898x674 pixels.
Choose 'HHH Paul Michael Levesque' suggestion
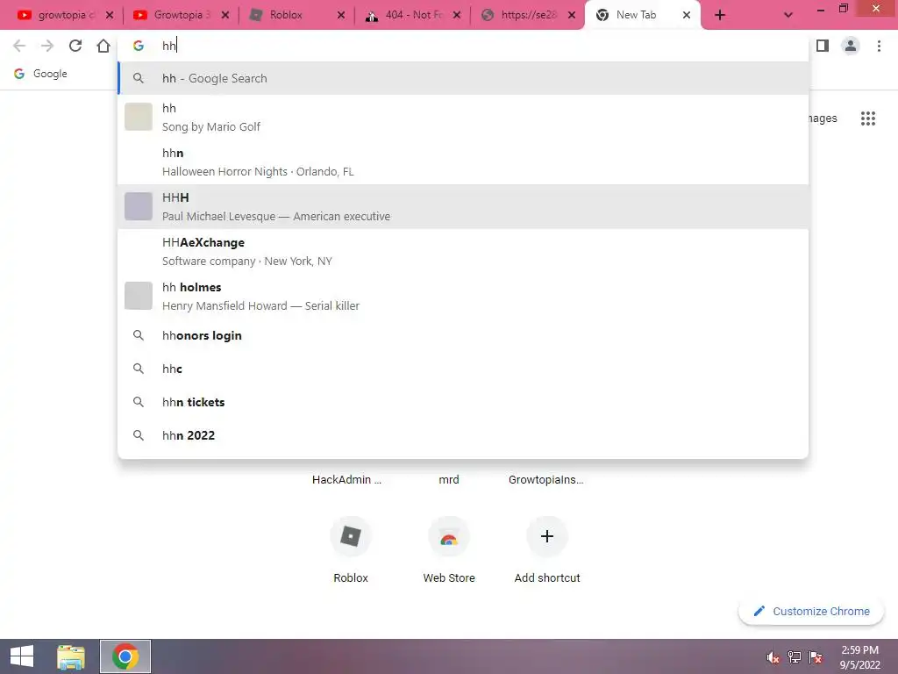463,206
